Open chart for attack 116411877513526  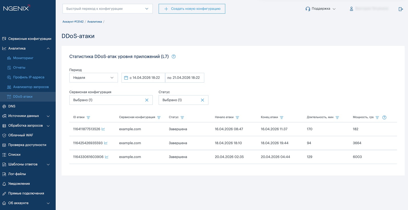click(x=103, y=129)
